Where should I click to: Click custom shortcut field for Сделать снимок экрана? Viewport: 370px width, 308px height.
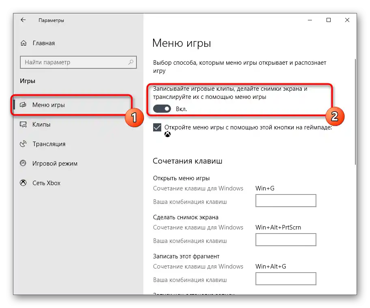pyautogui.click(x=286, y=240)
